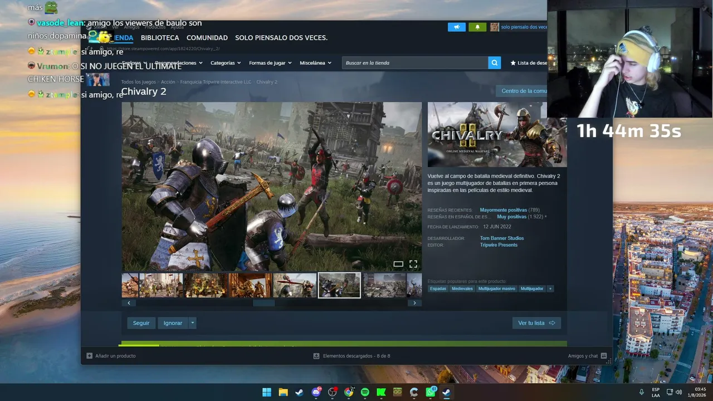The width and height of the screenshot is (713, 401).
Task: Open the Torn Banner Studios developer link
Action: 502,238
